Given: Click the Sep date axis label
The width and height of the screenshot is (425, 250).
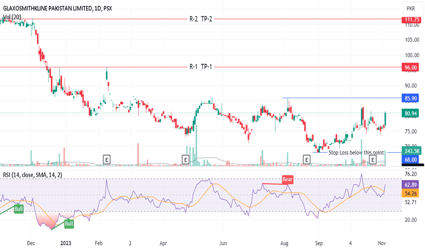Looking at the screenshot, I should 319,243.
